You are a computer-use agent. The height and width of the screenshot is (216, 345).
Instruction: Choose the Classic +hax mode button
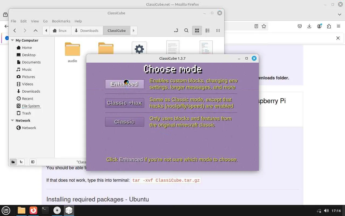click(125, 103)
